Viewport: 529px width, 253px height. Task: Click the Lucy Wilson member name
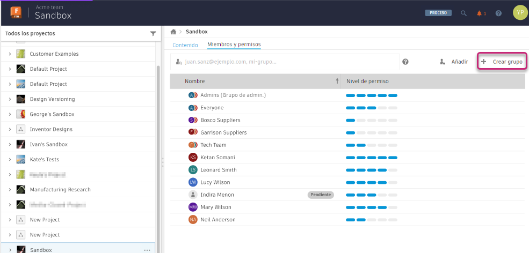pyautogui.click(x=215, y=182)
